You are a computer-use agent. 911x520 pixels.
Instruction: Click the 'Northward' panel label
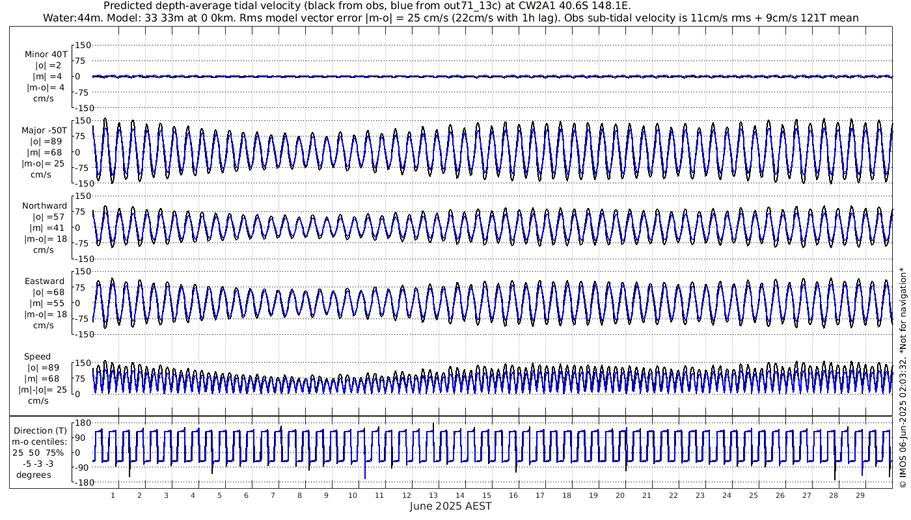[x=44, y=205]
